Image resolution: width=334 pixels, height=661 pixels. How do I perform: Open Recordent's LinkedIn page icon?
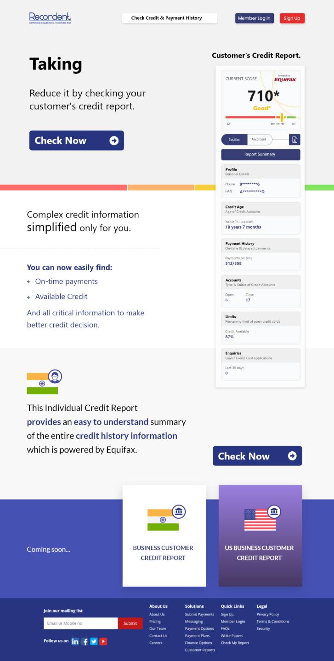pos(75,641)
